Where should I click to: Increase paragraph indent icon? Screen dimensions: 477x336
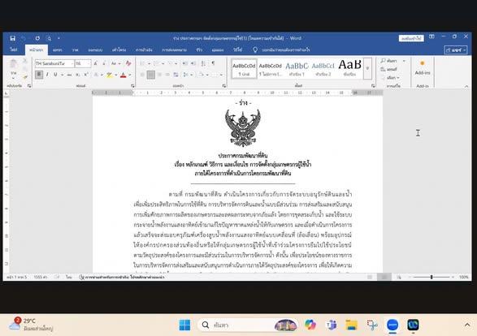click(x=193, y=63)
